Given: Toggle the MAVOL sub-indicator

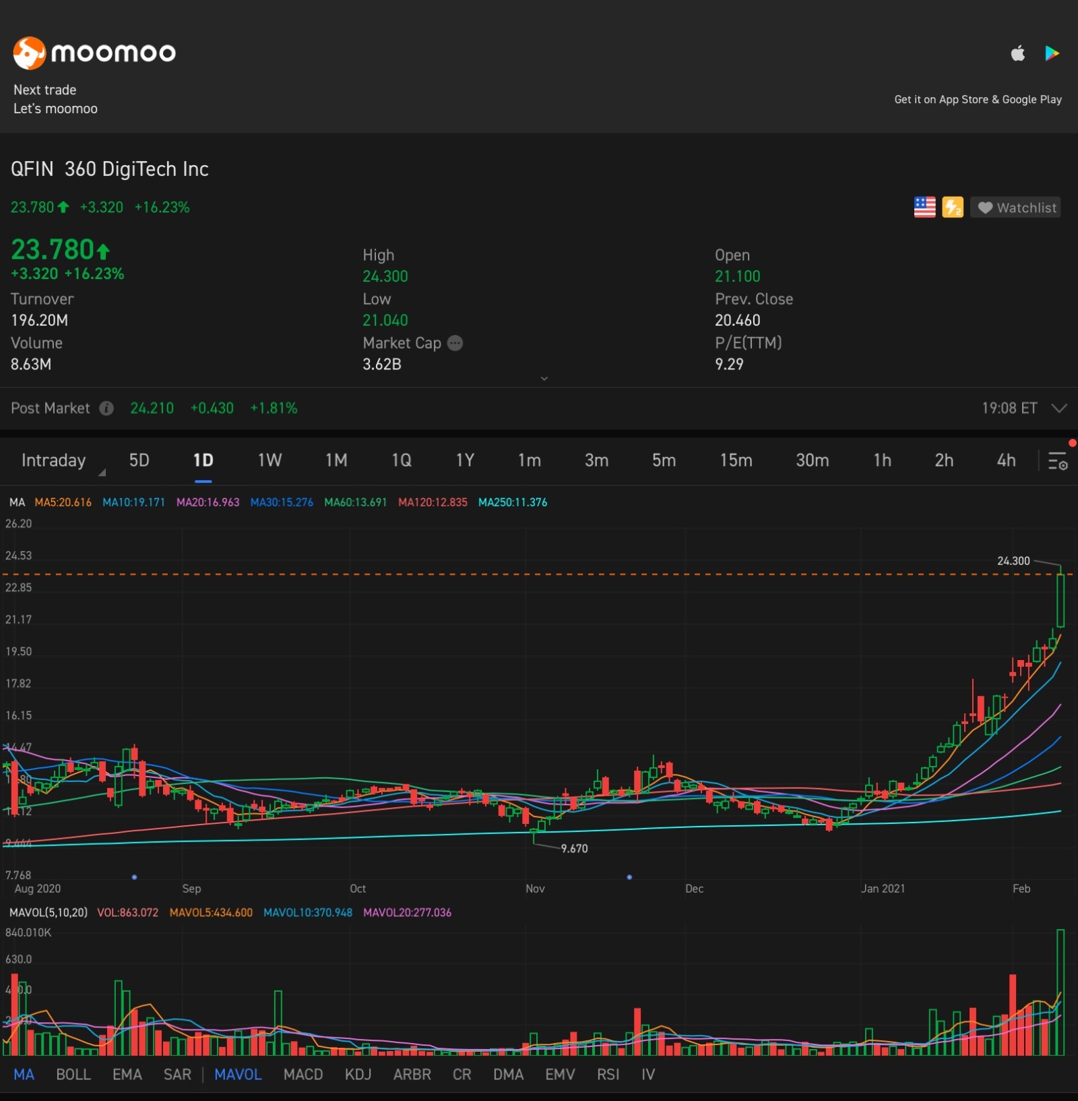Looking at the screenshot, I should click(238, 1074).
